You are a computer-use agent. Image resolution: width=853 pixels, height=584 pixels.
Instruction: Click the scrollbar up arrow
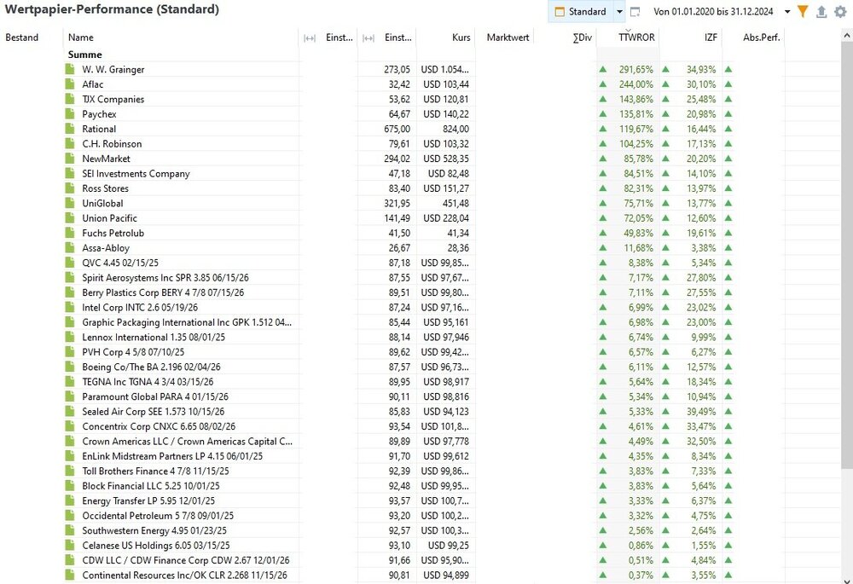coord(847,35)
